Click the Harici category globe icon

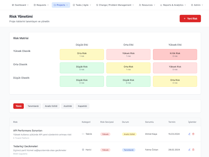coord(83,150)
